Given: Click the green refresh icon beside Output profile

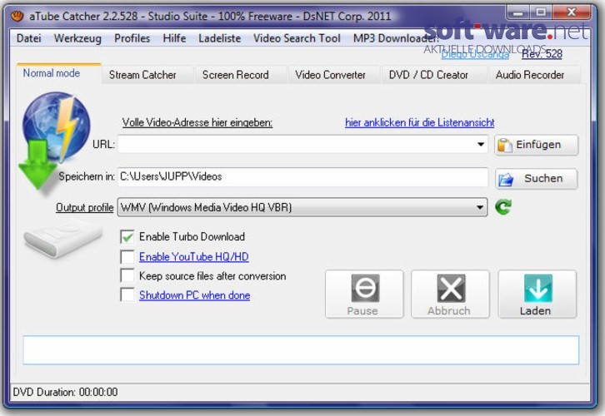Looking at the screenshot, I should (x=503, y=207).
